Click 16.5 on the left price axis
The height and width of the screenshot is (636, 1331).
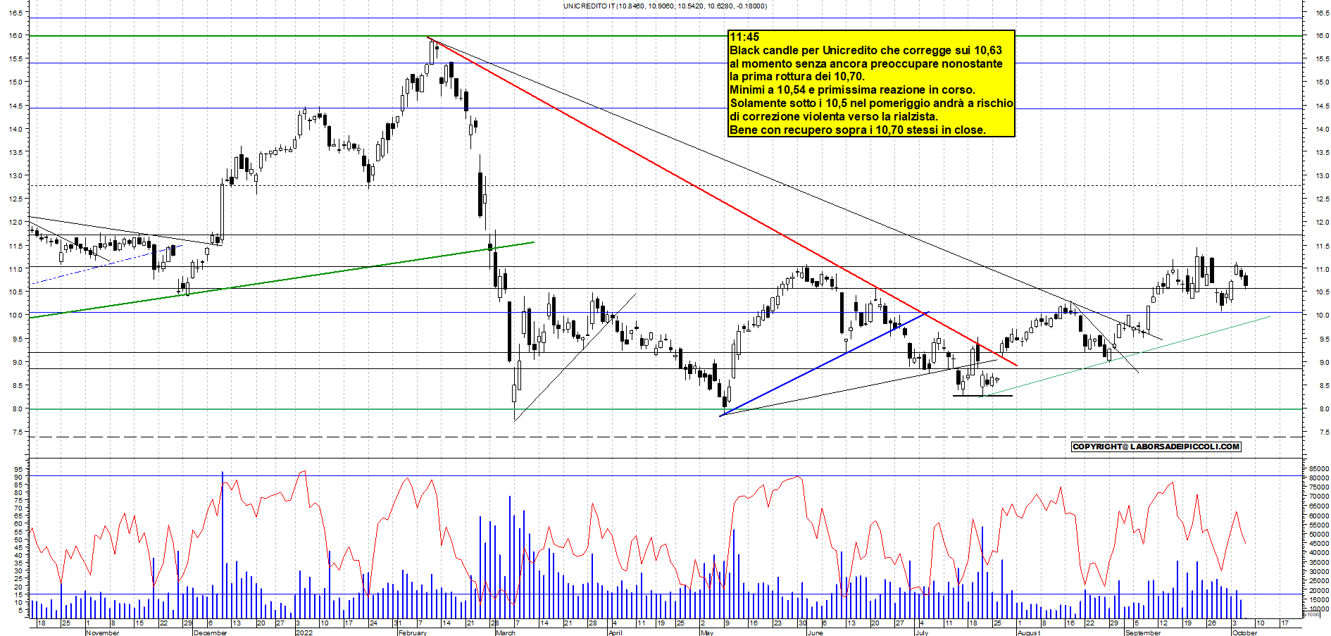(15, 13)
